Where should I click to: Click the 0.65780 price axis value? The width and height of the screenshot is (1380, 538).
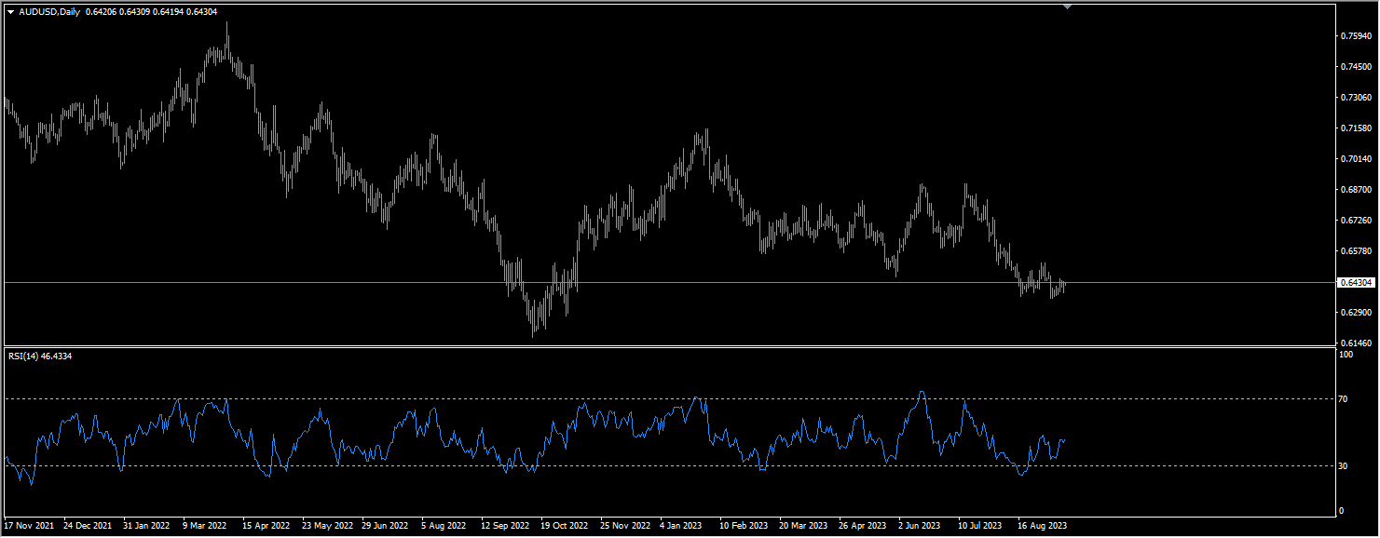point(1356,251)
